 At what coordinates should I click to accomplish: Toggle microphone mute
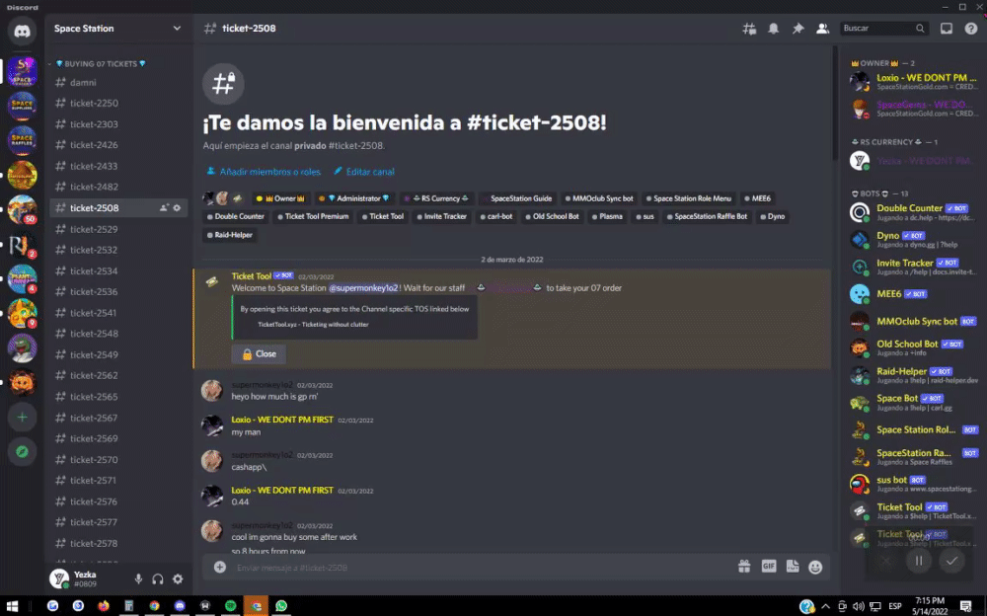[138, 578]
